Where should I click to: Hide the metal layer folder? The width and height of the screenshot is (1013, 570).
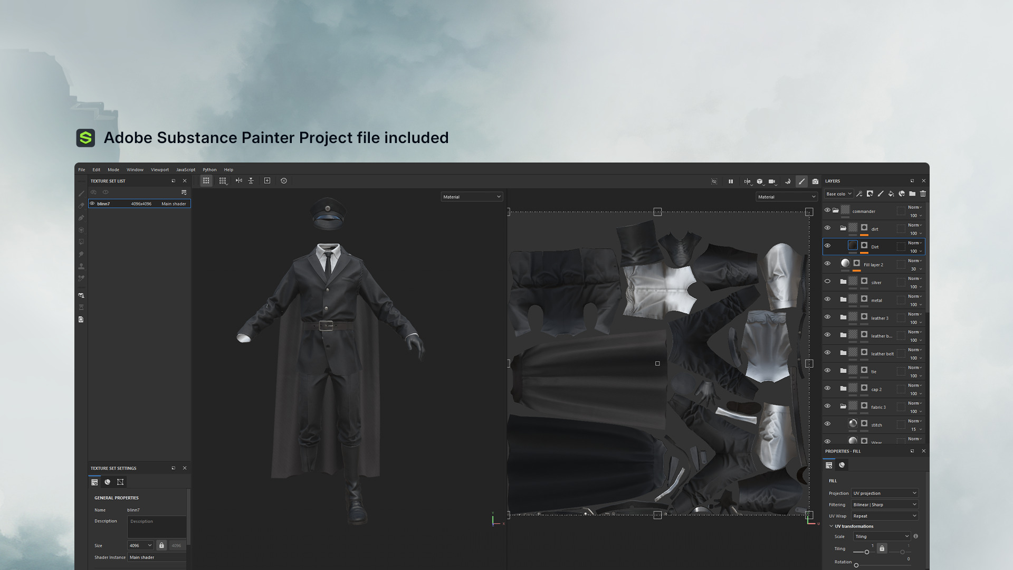[827, 299]
